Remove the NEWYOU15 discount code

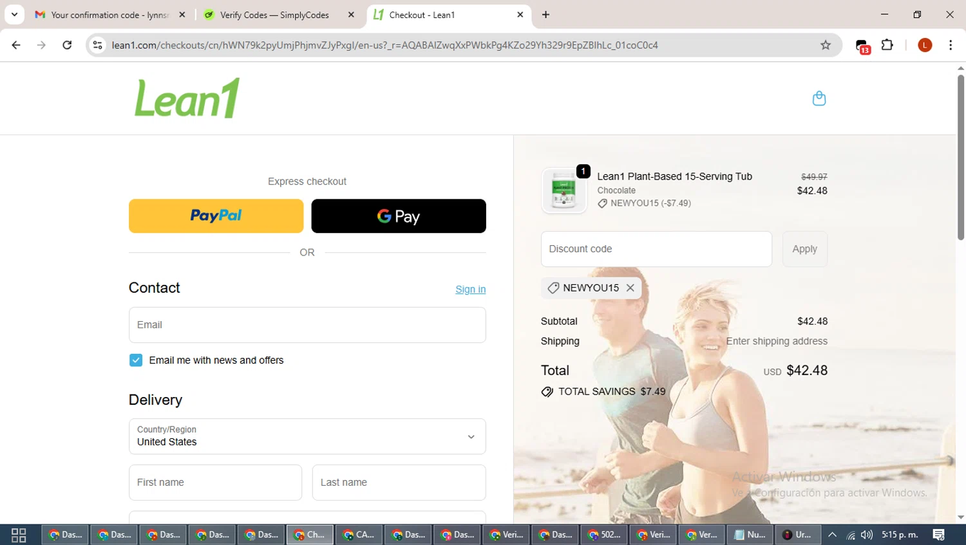(630, 288)
